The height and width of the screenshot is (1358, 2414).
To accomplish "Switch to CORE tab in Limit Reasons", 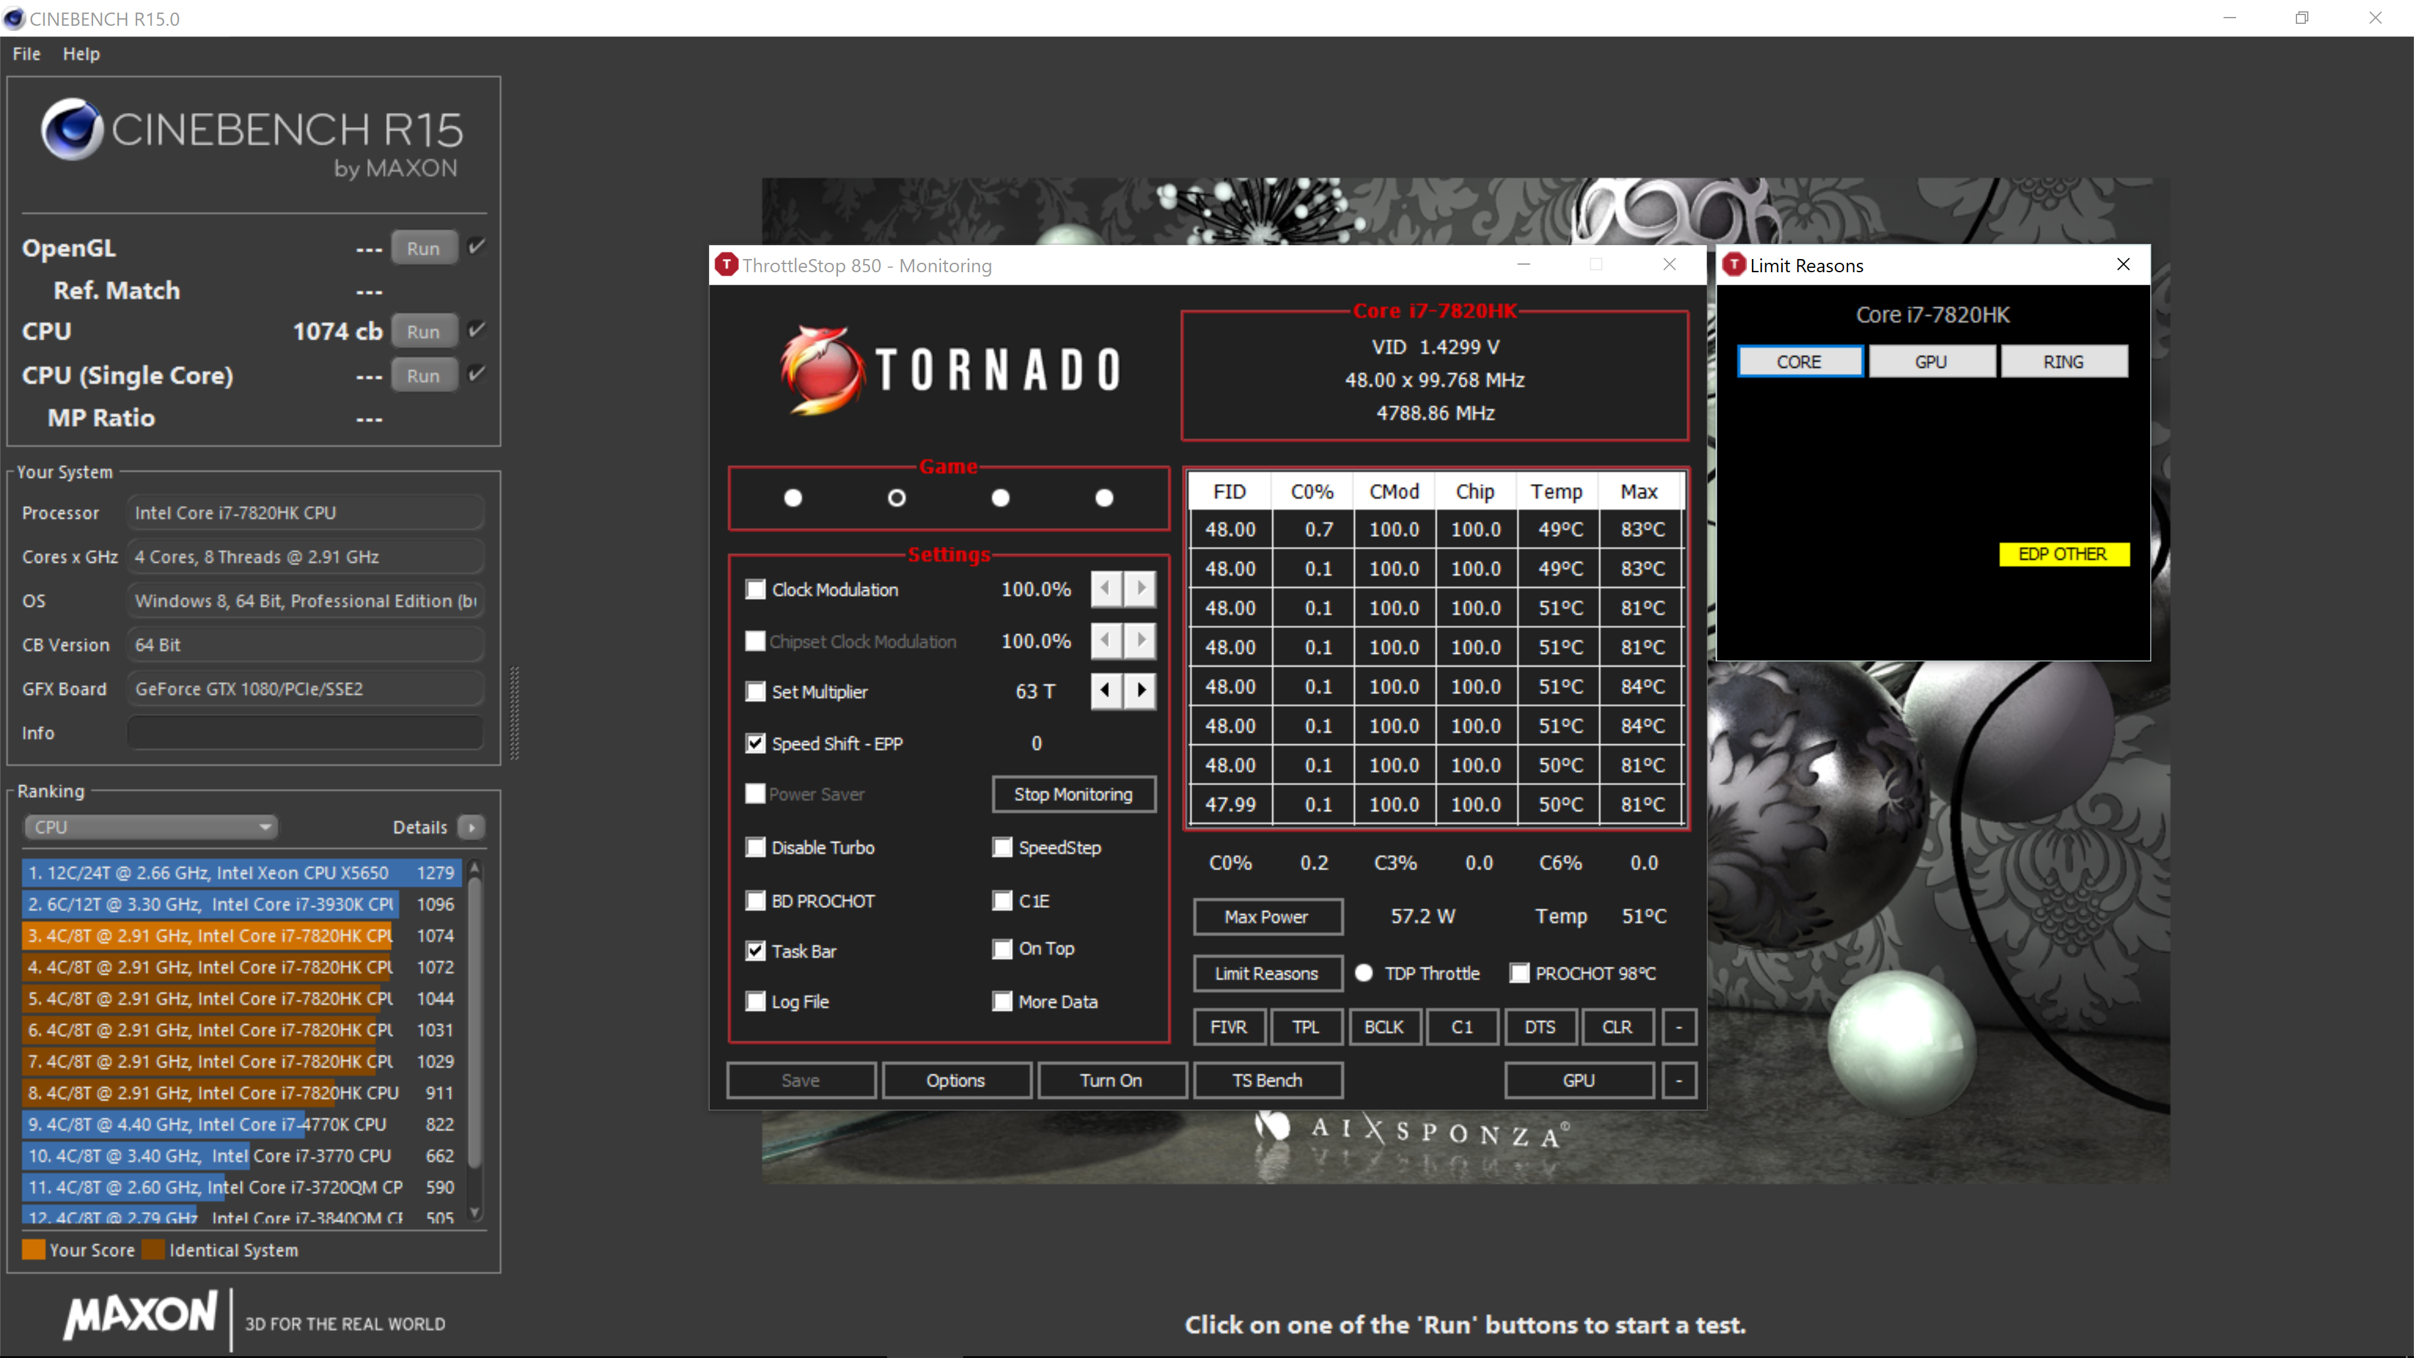I will coord(1800,362).
